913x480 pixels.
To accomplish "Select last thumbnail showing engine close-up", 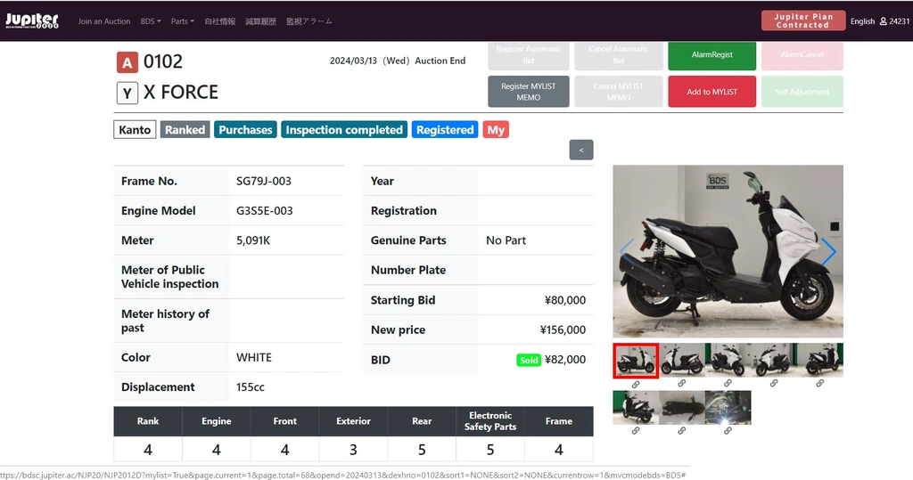I will [x=728, y=408].
